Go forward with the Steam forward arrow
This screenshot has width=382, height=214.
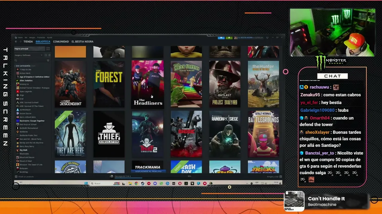[x=20, y=42]
